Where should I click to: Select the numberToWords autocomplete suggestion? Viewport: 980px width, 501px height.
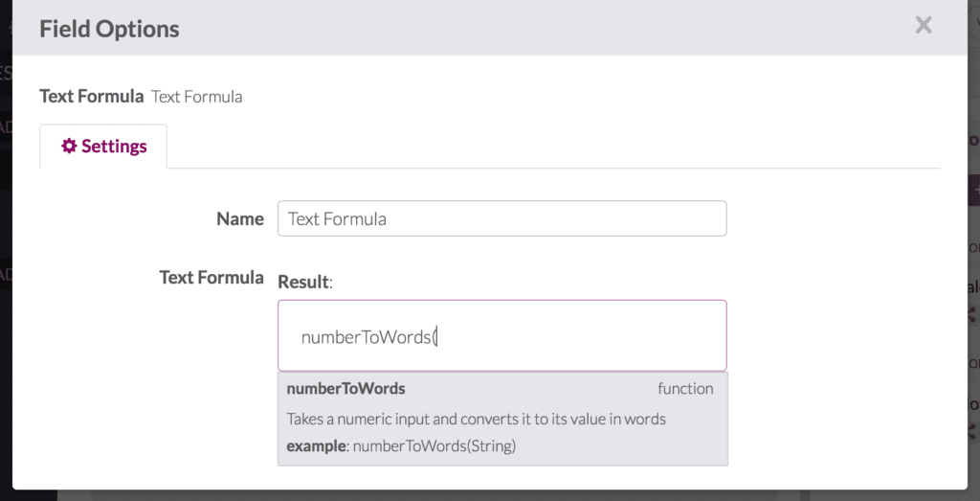pos(345,389)
